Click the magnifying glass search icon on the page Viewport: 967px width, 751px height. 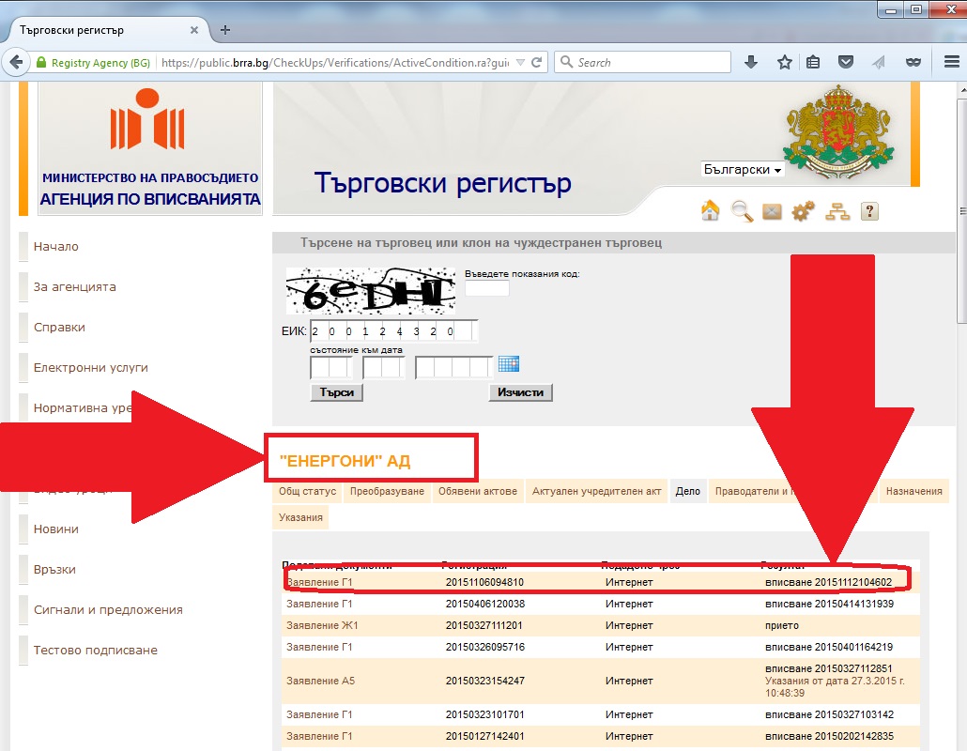742,211
